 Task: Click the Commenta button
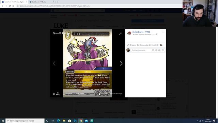click(142, 45)
